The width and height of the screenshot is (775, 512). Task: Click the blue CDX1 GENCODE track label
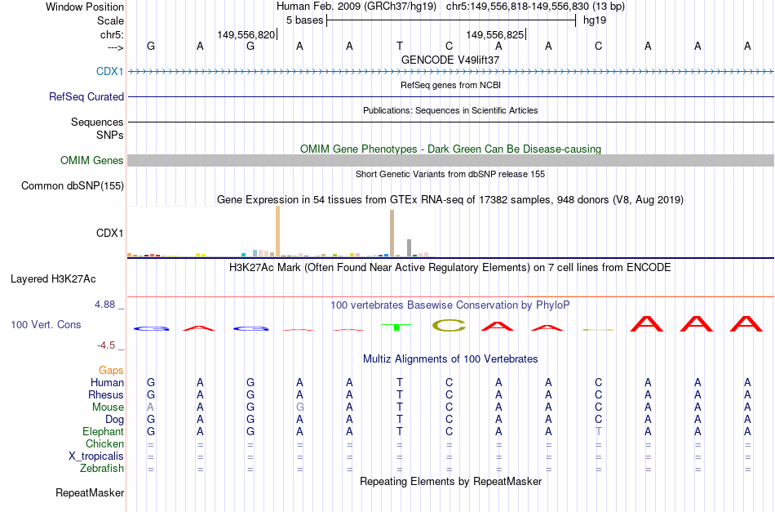pos(110,71)
